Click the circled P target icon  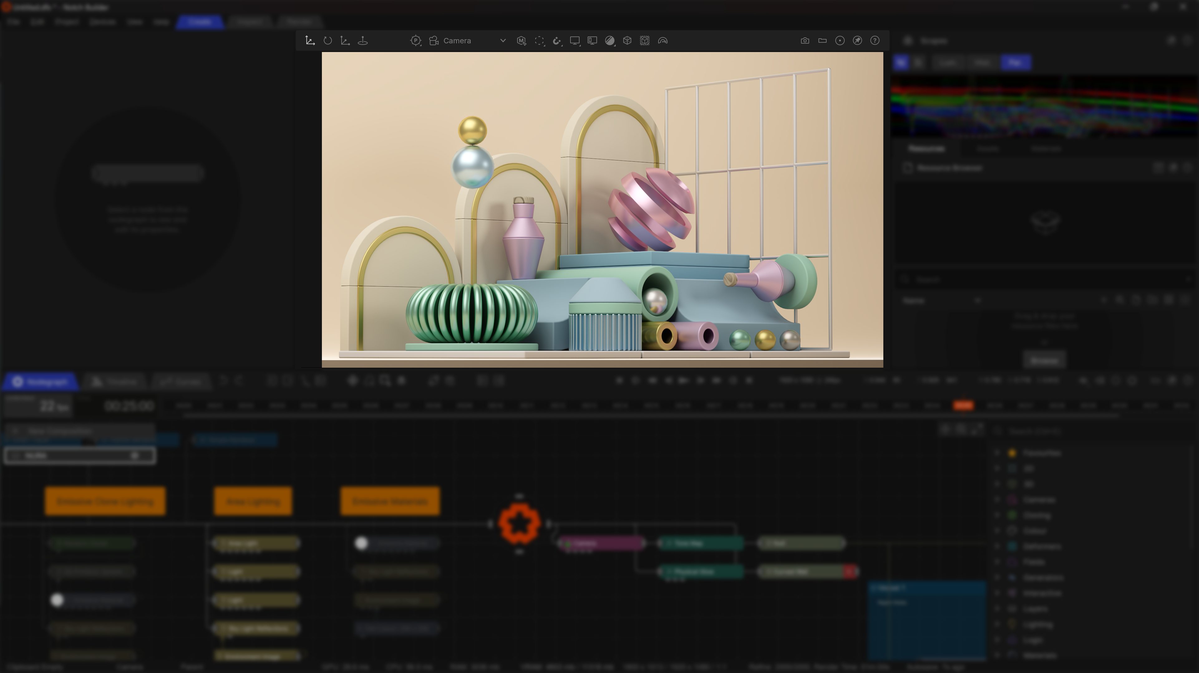[415, 41]
